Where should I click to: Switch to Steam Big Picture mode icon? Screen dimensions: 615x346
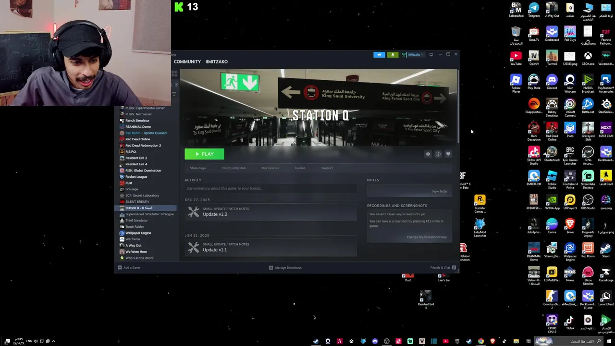[431, 55]
